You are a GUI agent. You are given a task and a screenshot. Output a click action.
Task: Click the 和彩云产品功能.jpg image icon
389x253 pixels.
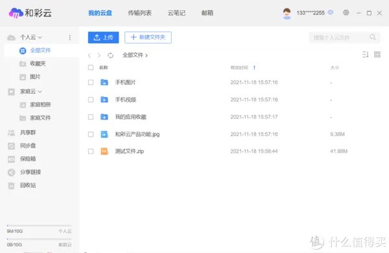click(104, 134)
